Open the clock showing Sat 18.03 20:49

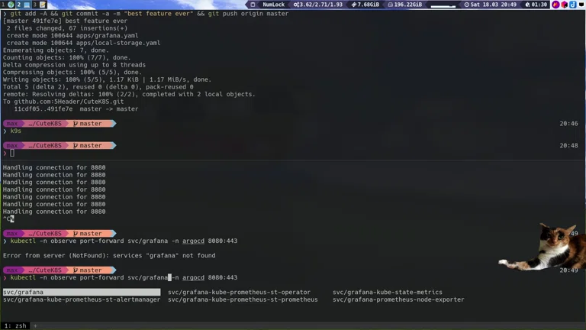(491, 5)
